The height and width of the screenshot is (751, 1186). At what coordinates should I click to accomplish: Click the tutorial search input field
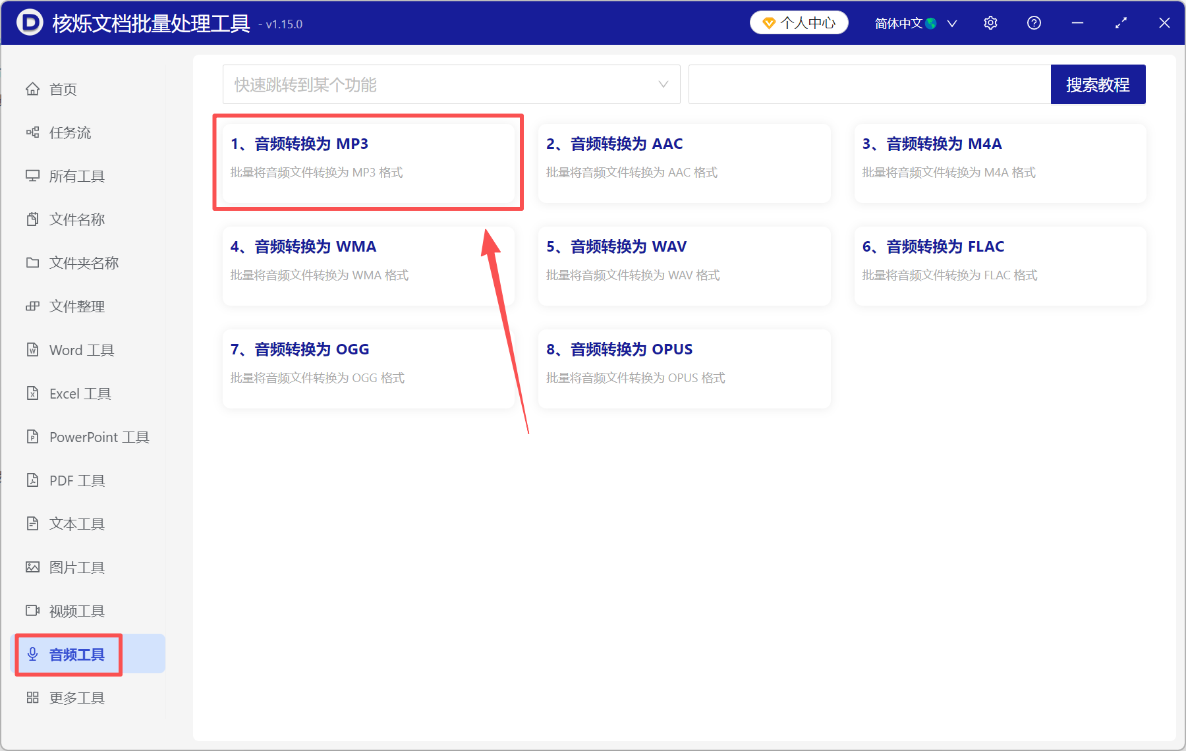[869, 84]
